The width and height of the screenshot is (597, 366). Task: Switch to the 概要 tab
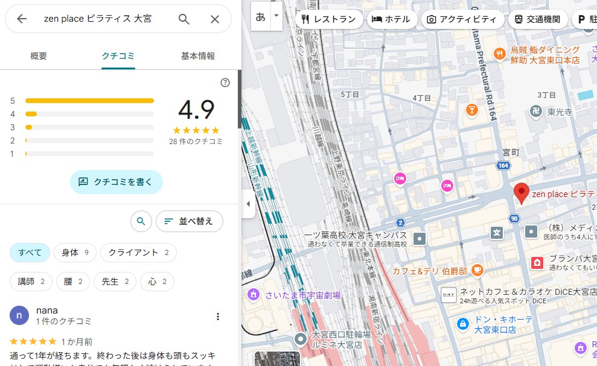tap(39, 56)
